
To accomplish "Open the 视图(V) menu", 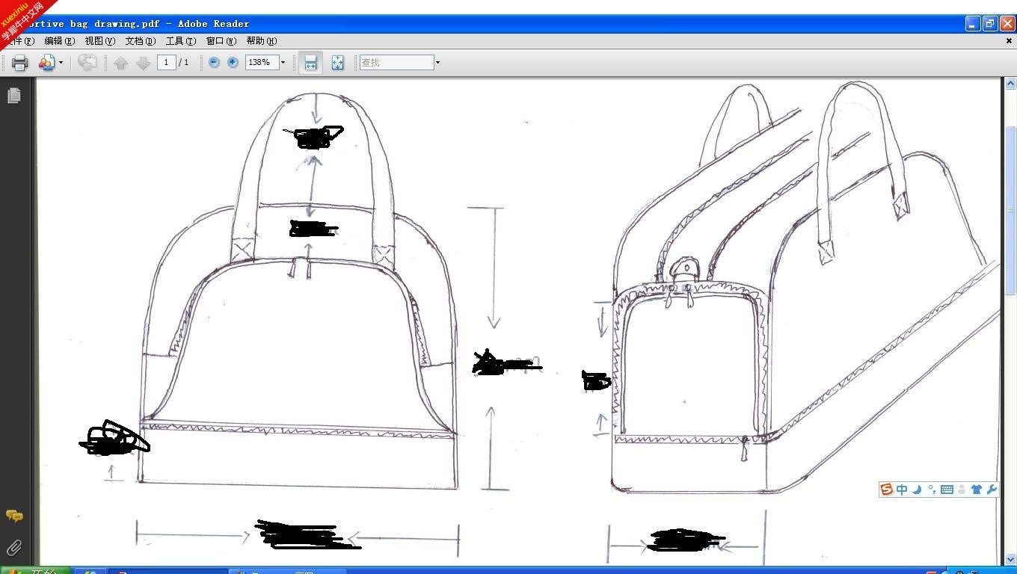I will point(99,41).
